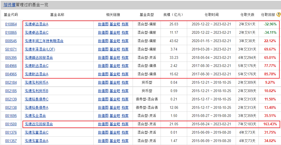Image resolution: width=281 pixels, height=145 pixels.
Task: Open 估值图 for 泓德泓利货币A
Action: (x=103, y=82)
